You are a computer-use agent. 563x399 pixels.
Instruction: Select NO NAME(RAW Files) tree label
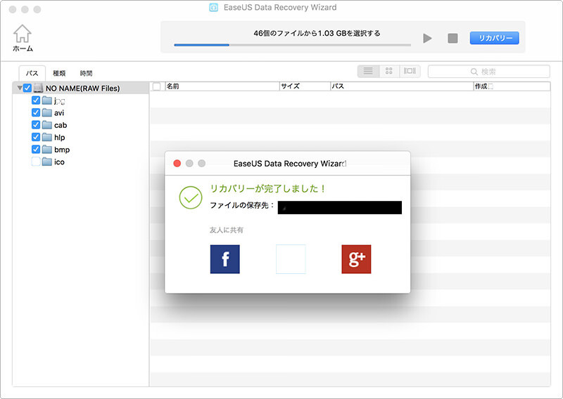click(82, 89)
